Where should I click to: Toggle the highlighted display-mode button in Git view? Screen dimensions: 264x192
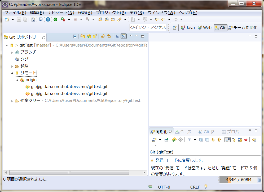pyautogui.click(x=124, y=36)
